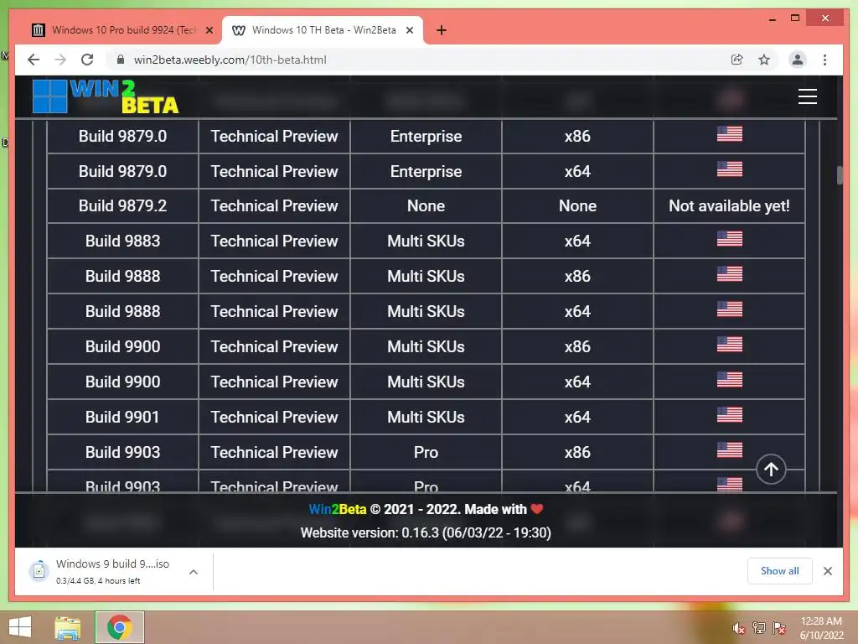858x644 pixels.
Task: Click the Win2Beta logo
Action: [106, 96]
